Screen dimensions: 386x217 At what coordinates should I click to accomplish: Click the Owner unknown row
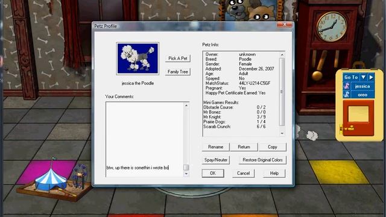pos(230,54)
